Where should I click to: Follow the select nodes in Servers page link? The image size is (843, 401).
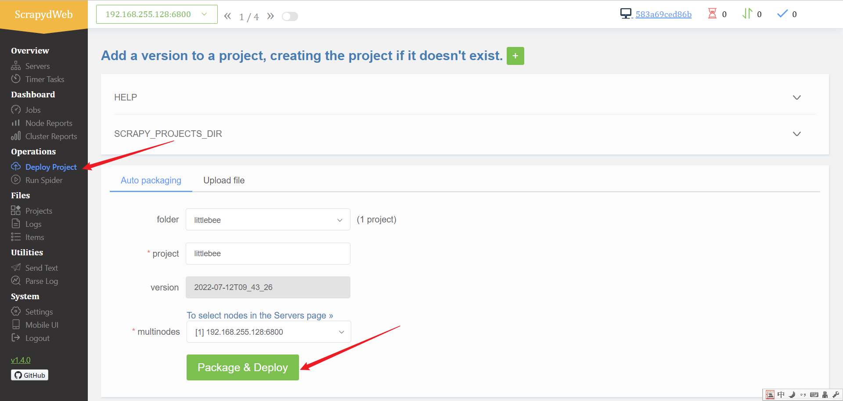pyautogui.click(x=259, y=315)
